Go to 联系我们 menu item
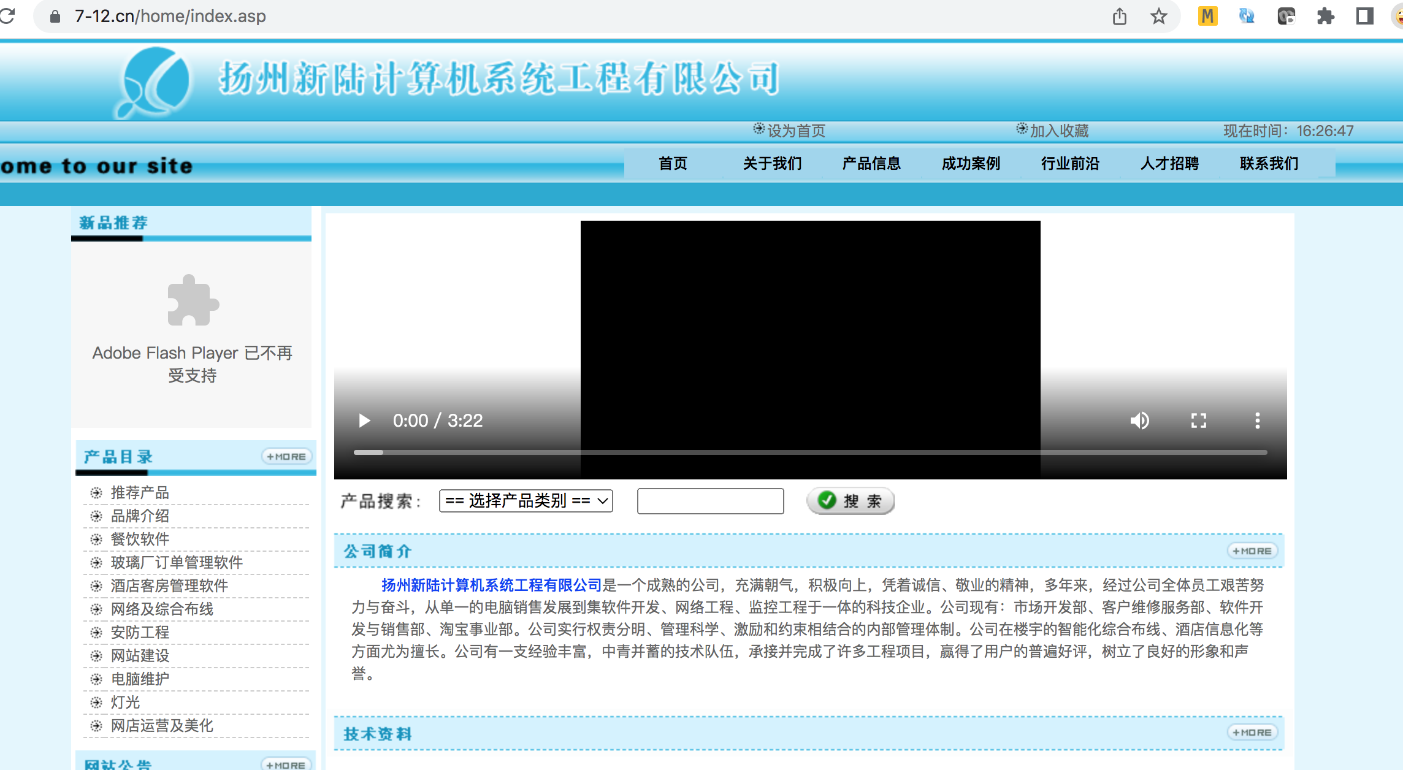 click(1269, 164)
